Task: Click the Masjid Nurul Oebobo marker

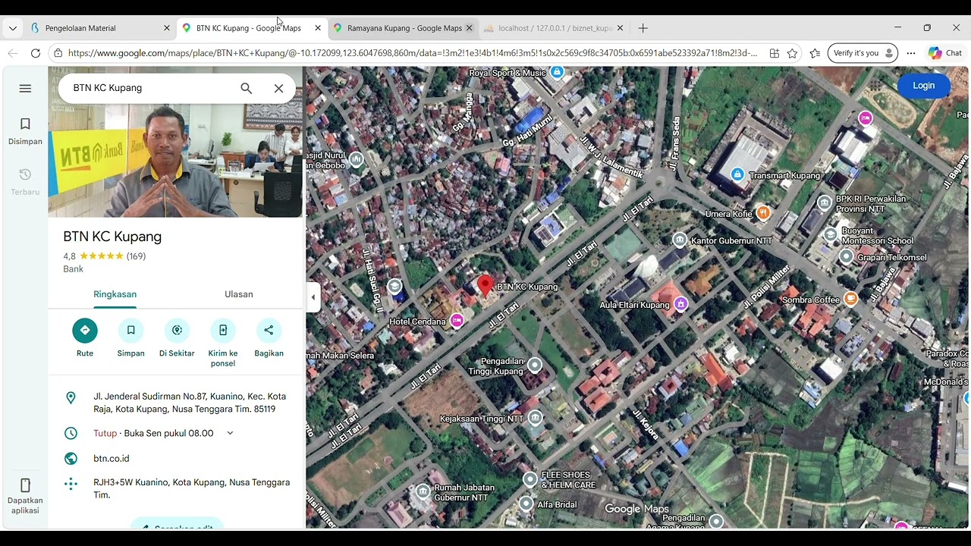Action: (356, 159)
